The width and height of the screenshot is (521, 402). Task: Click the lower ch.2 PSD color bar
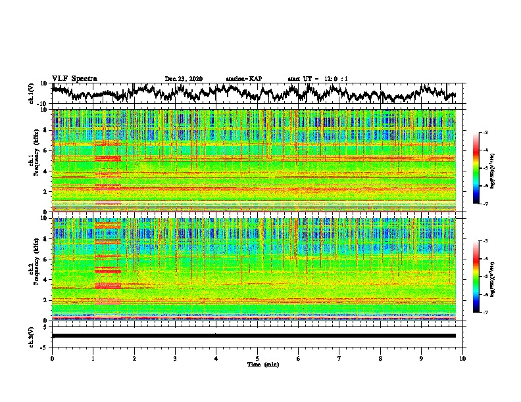coord(476,277)
